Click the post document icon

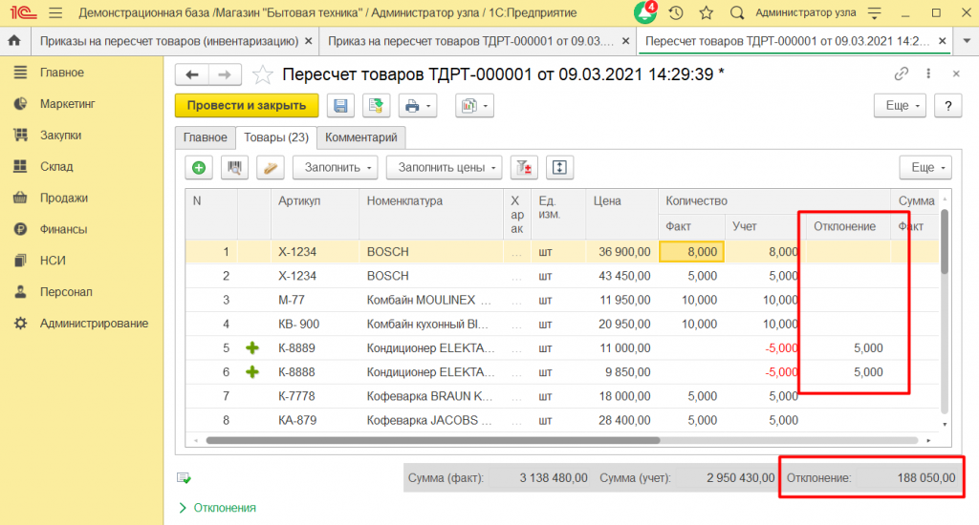point(376,106)
